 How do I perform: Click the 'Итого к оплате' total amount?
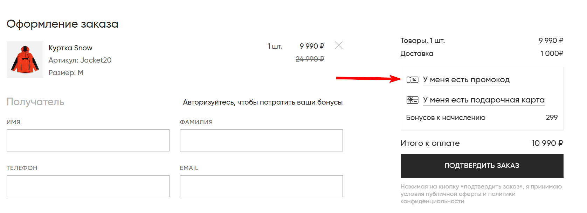point(547,143)
